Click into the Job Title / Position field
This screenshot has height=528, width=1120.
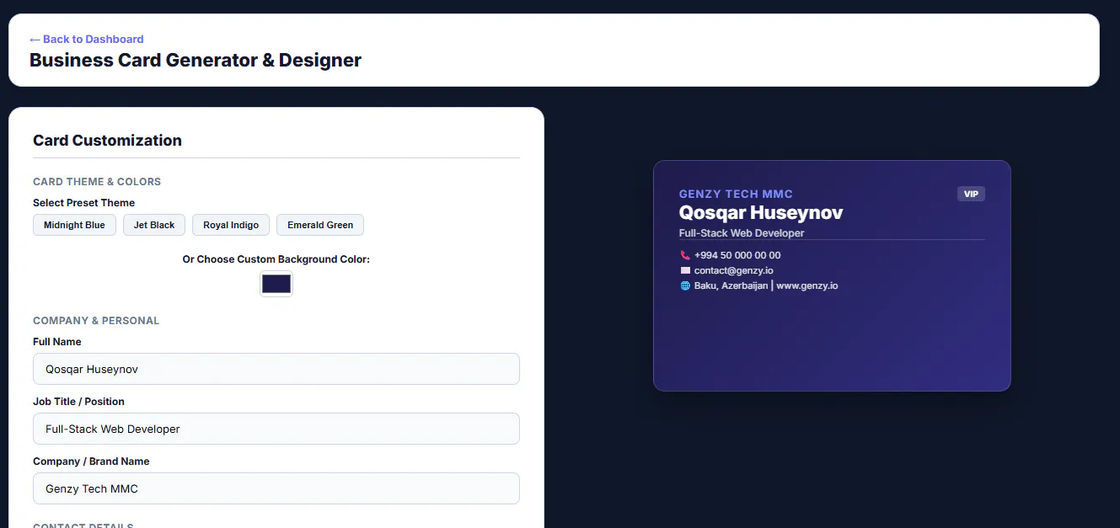(276, 429)
